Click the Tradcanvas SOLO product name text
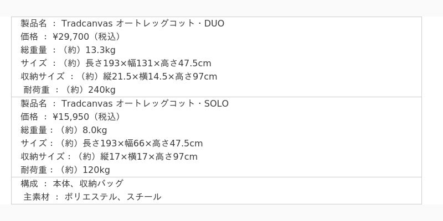This screenshot has height=221, width=443. (145, 103)
